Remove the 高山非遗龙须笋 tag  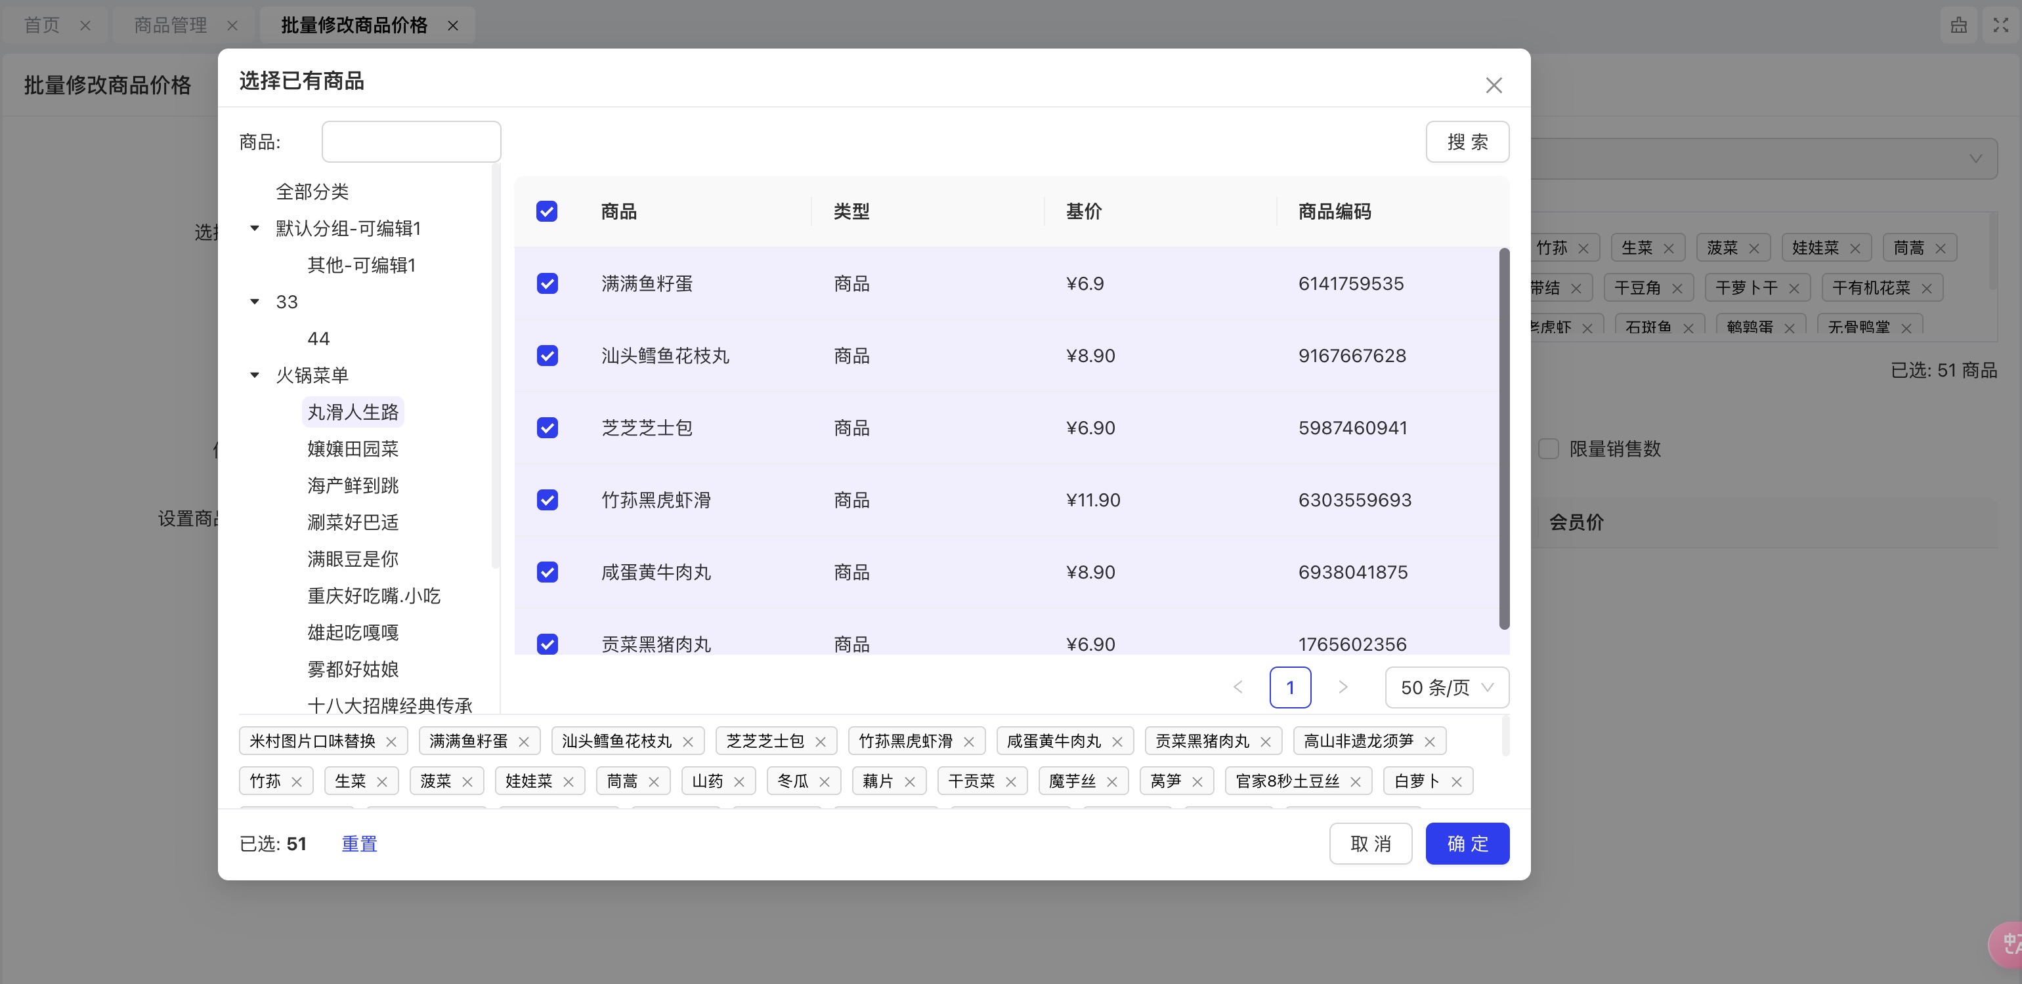coord(1429,742)
